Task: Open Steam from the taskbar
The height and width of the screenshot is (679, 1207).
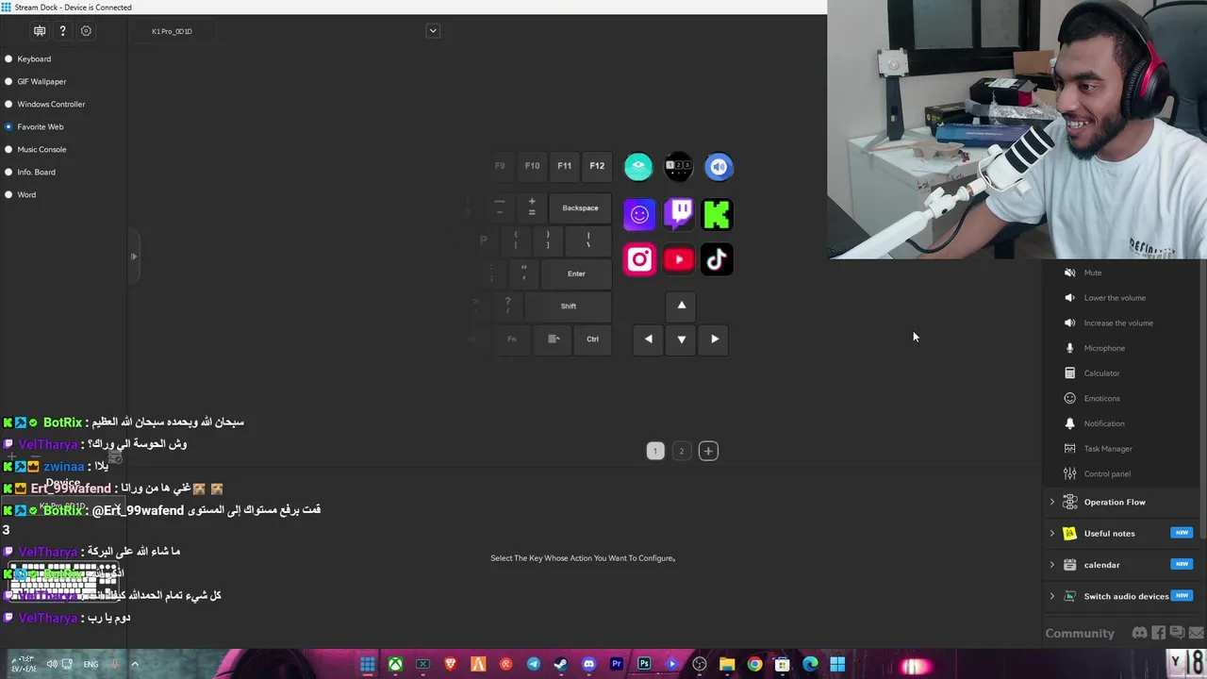Action: 561,664
